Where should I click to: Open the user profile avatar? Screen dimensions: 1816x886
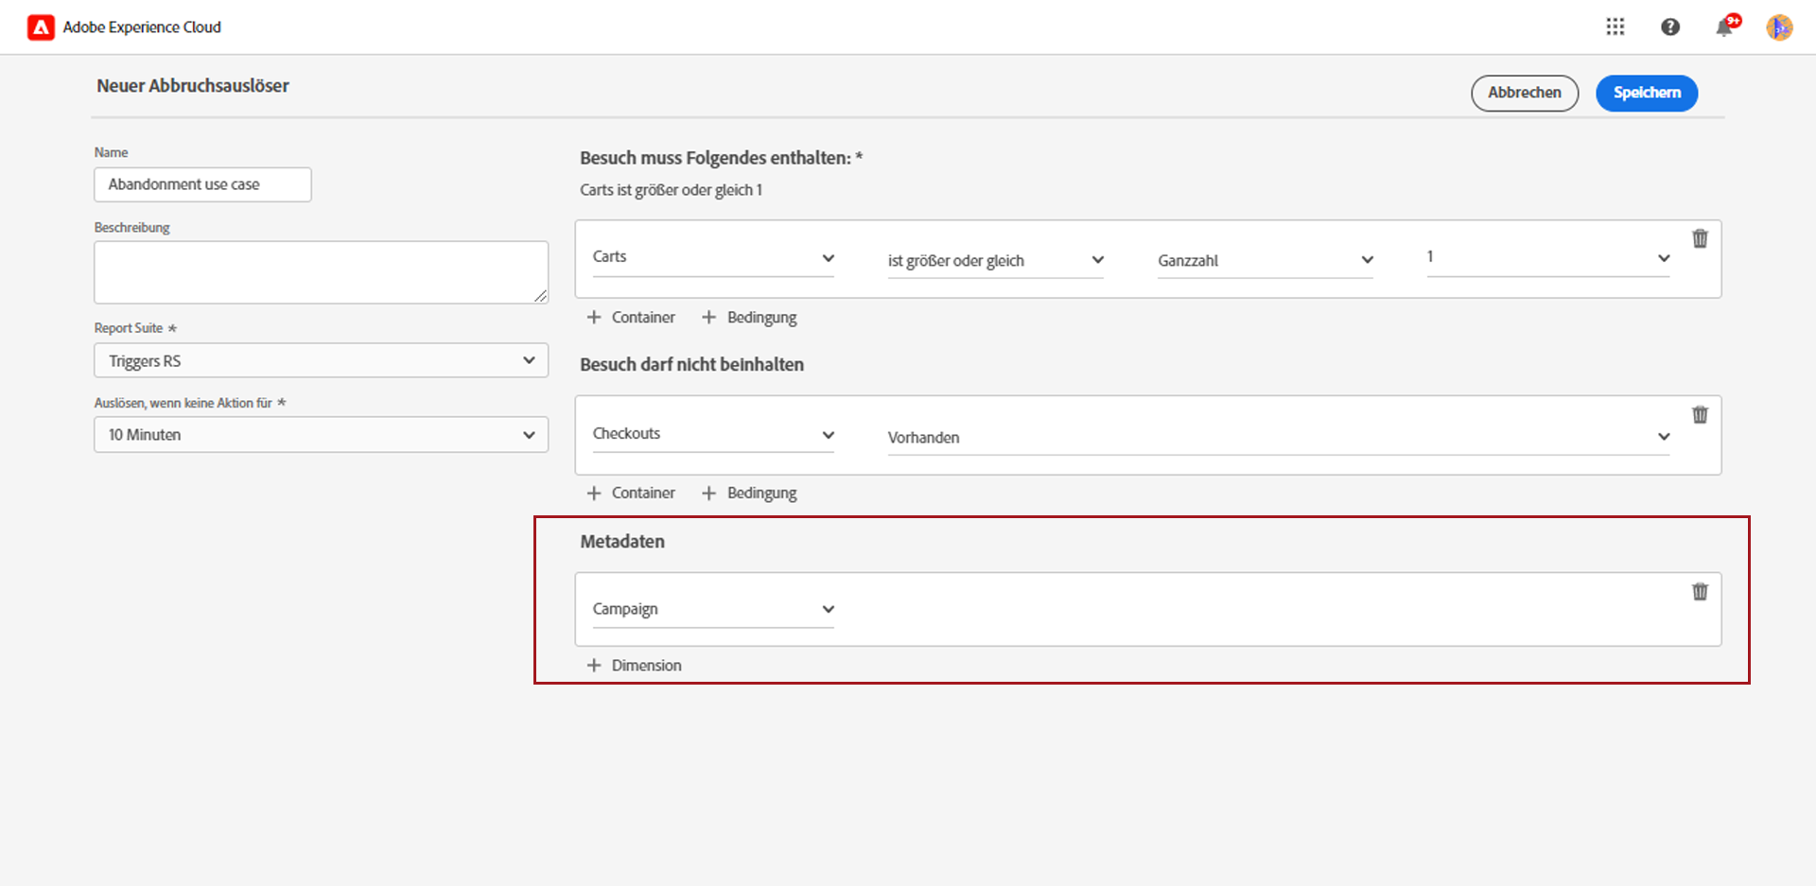1779,27
